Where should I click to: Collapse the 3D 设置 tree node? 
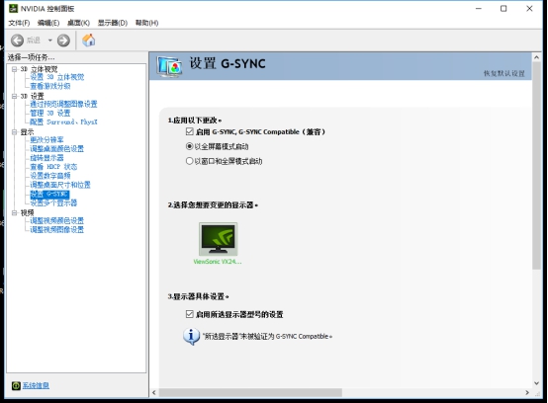click(14, 96)
